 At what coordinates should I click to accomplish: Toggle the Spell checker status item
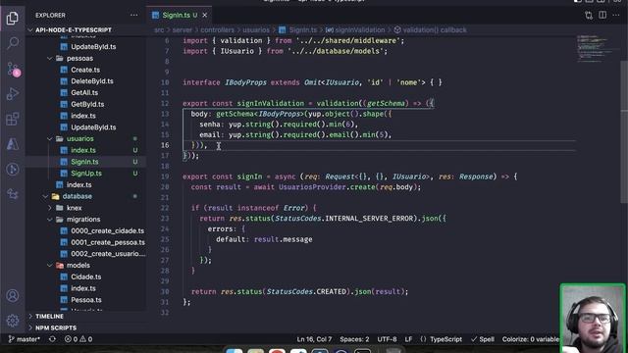click(x=483, y=339)
